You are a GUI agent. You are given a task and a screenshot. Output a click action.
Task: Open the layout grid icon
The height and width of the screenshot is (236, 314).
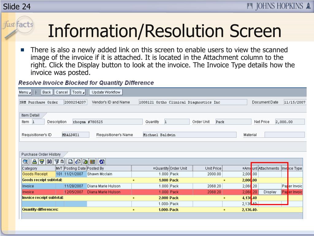(x=92, y=162)
